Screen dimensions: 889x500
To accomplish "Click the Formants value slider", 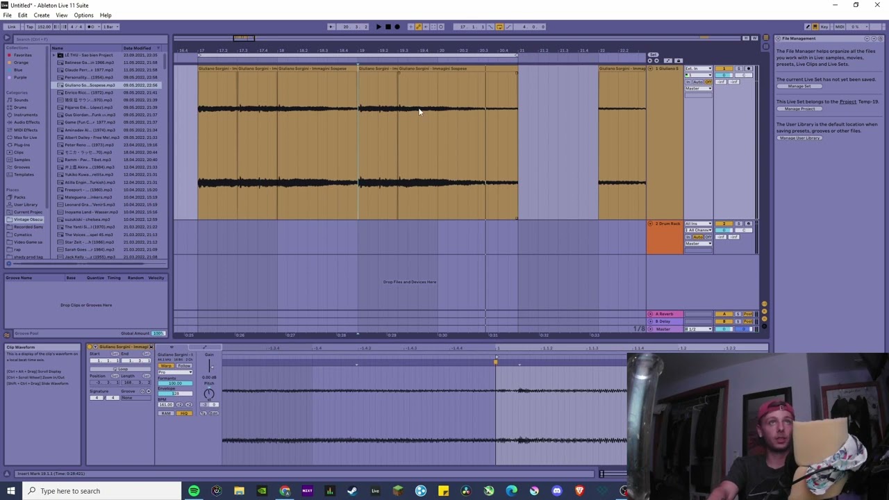I will [175, 383].
